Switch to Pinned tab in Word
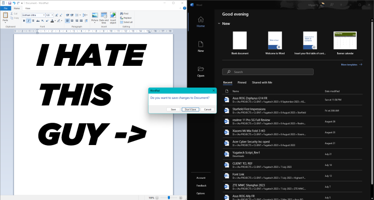Image resolution: width=374 pixels, height=200 pixels. (242, 82)
